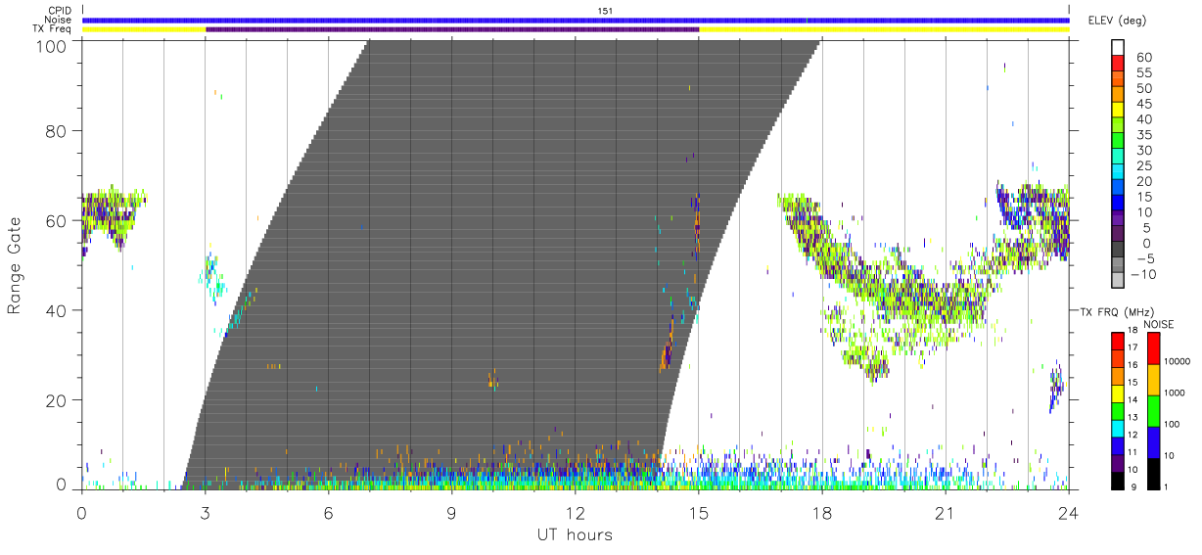Click the ELEV colorbar label 60
The width and height of the screenshot is (1202, 555).
click(1144, 58)
